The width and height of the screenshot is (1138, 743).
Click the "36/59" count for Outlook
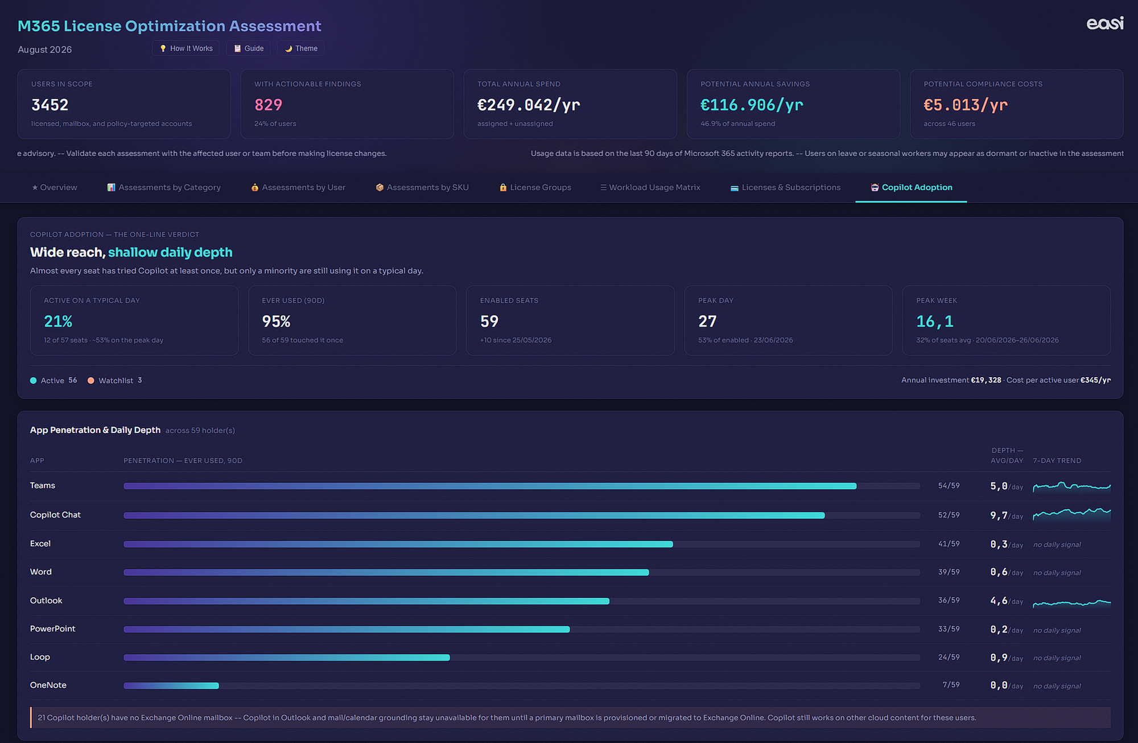949,600
